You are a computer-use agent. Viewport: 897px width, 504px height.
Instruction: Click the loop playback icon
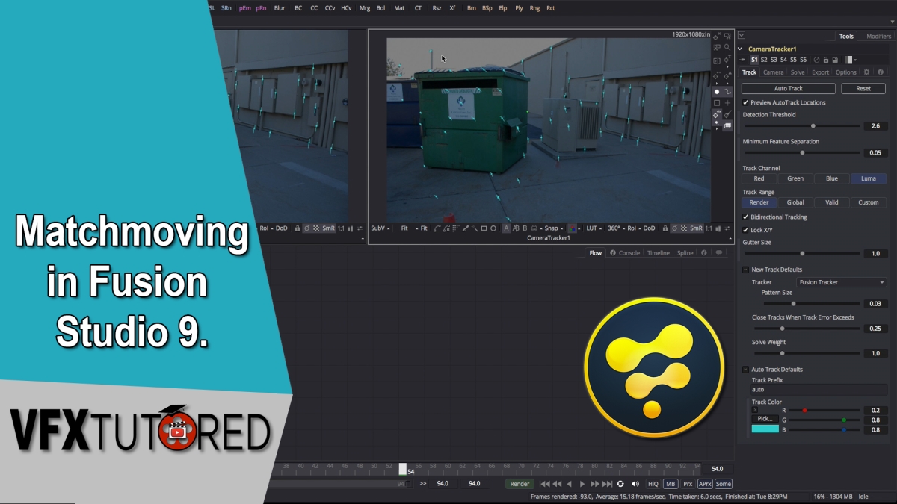[x=620, y=484]
